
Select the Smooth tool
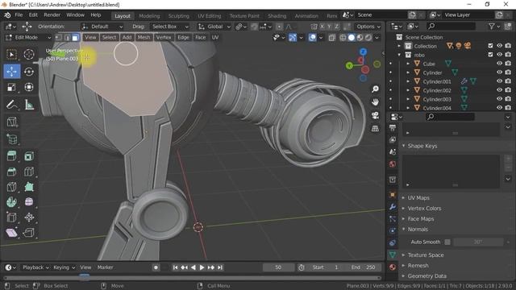[29, 202]
